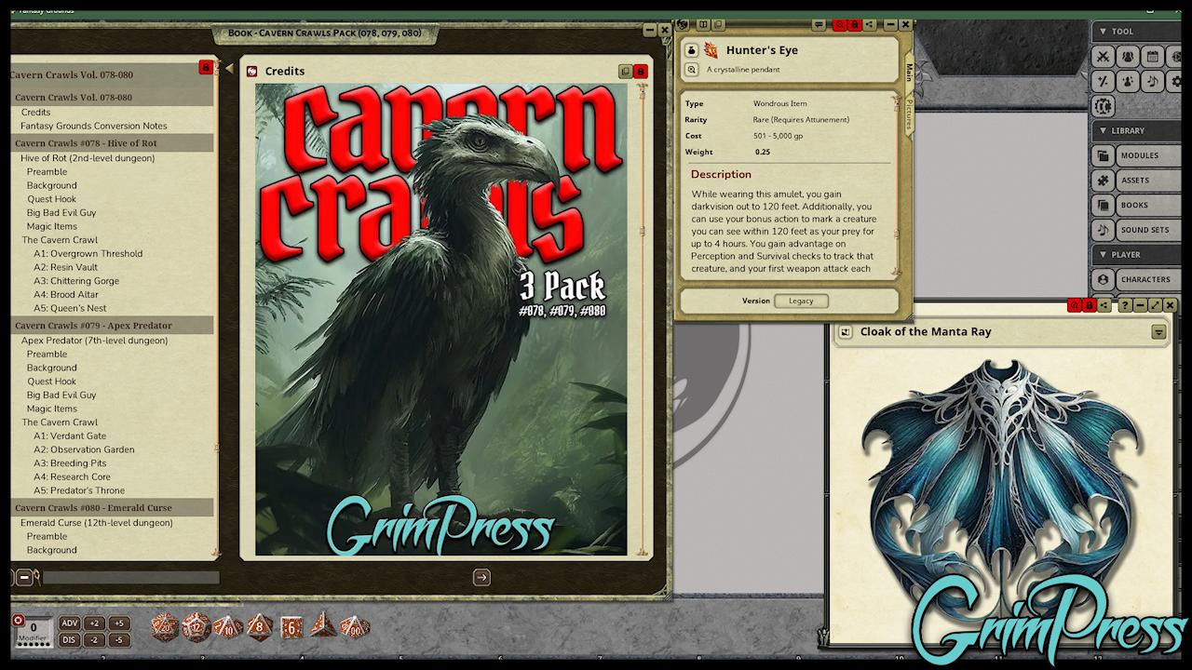Click the image link icon beside Cloak of the Manta Ray
Screen dimensions: 1192x670
coord(846,332)
